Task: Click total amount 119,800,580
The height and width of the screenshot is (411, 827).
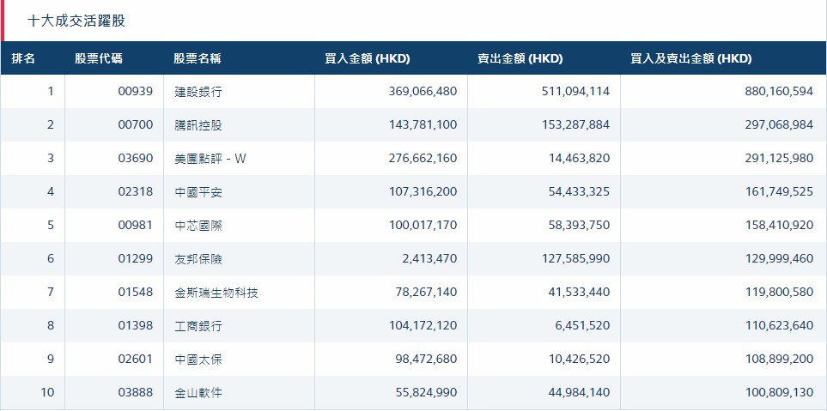Action: pos(779,292)
